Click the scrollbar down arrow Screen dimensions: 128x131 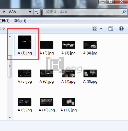tap(10, 117)
